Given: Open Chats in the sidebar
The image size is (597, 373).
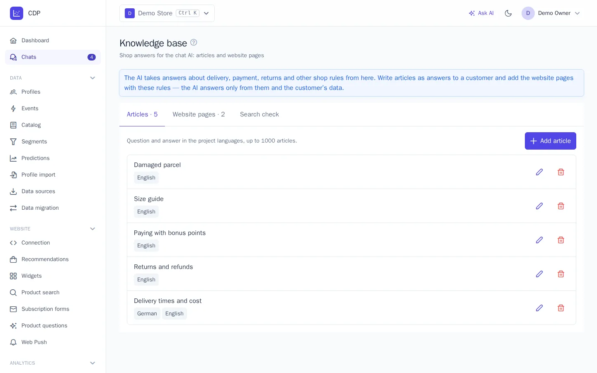Looking at the screenshot, I should pos(53,57).
